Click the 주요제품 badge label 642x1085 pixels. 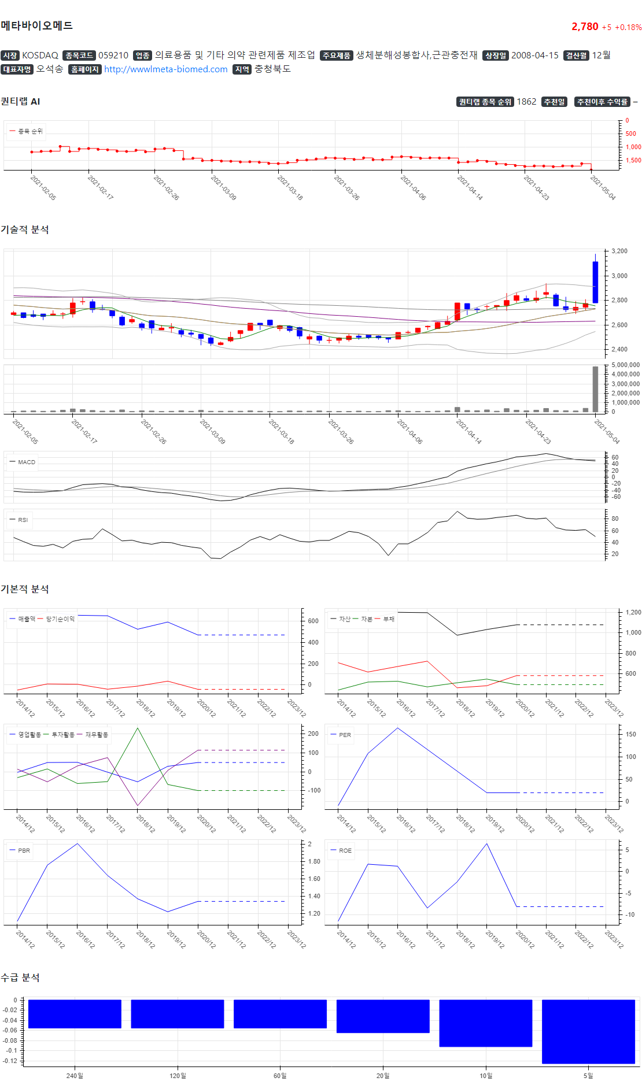pos(336,55)
